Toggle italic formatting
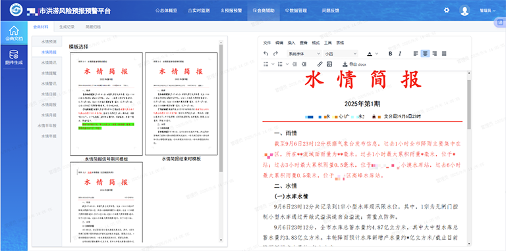 (400, 54)
